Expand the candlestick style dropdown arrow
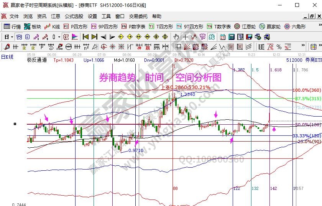Screen dimensions: 322x206 [x=59, y=37]
